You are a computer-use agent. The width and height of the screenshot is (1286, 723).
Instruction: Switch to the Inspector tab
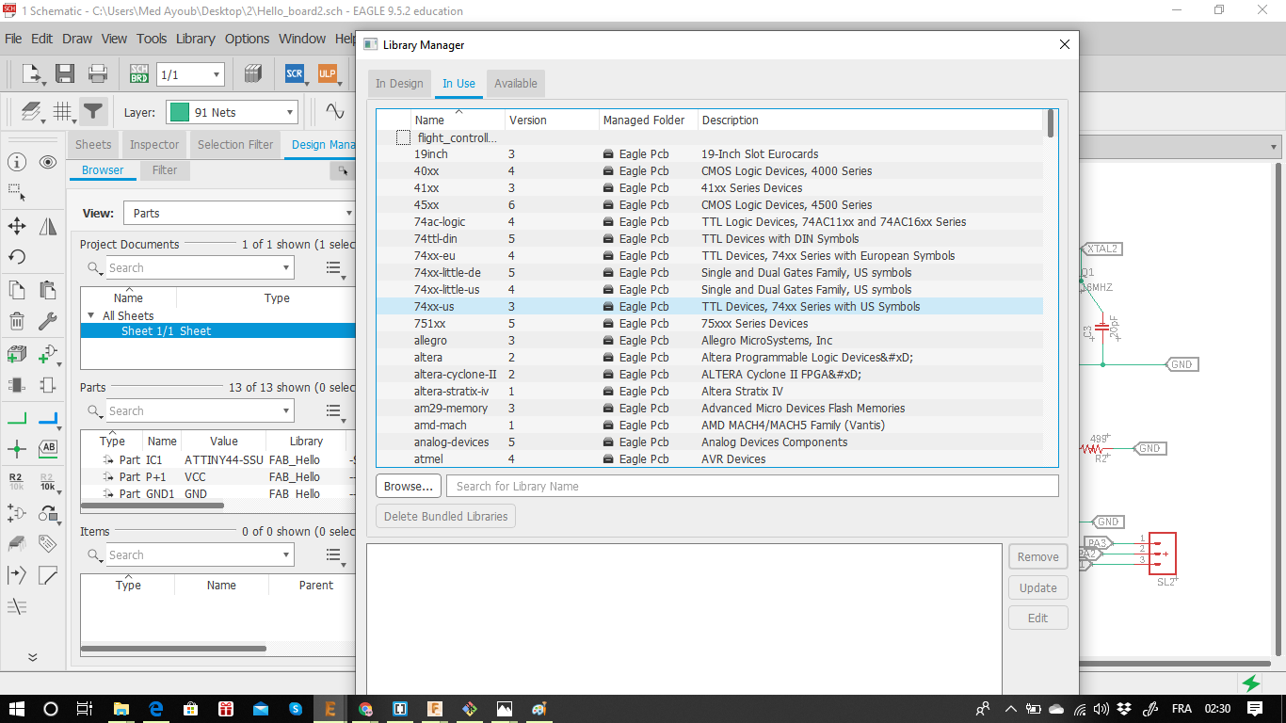click(x=154, y=145)
